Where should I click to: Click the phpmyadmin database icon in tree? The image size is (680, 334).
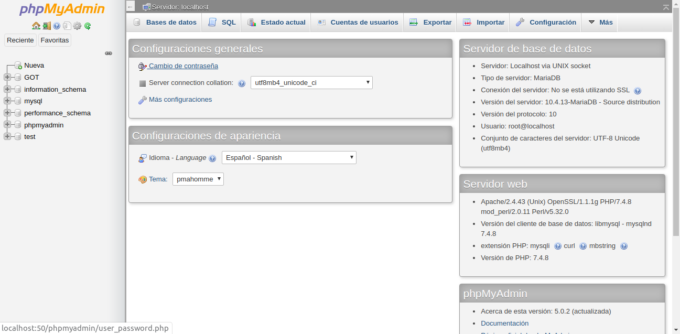[x=18, y=125]
